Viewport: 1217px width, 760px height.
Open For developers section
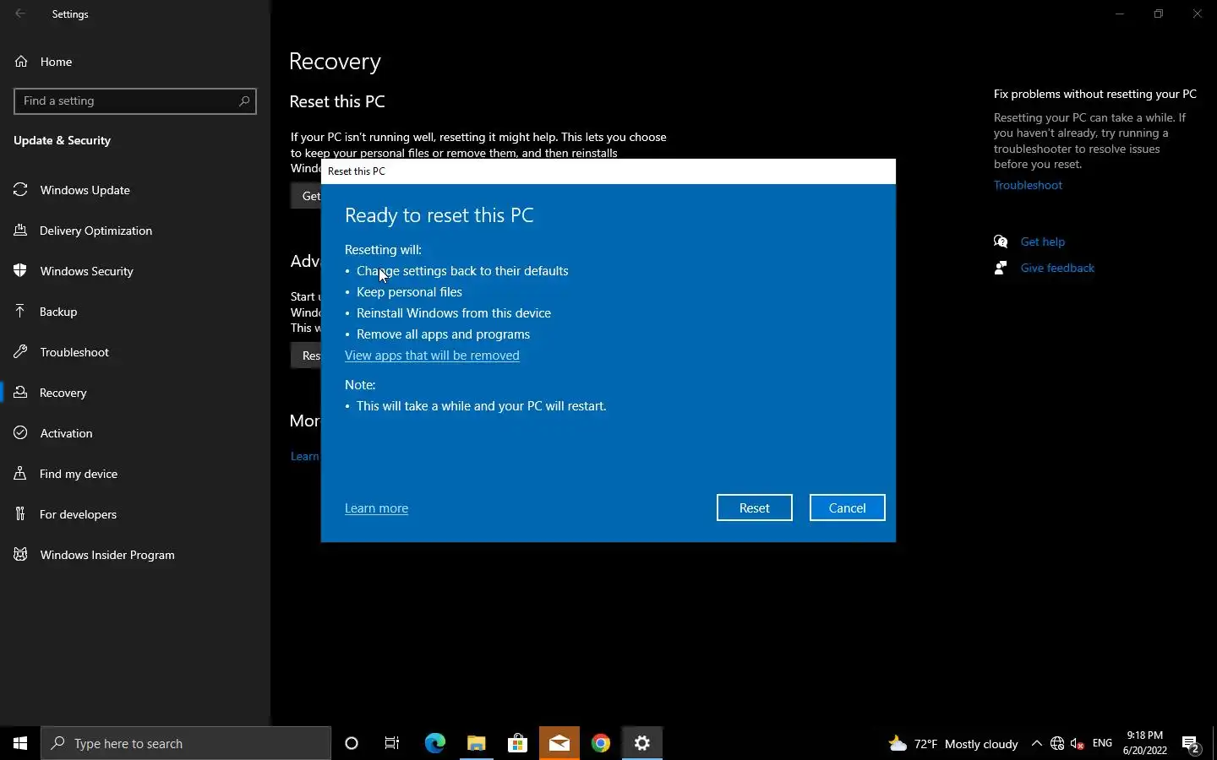click(135, 514)
